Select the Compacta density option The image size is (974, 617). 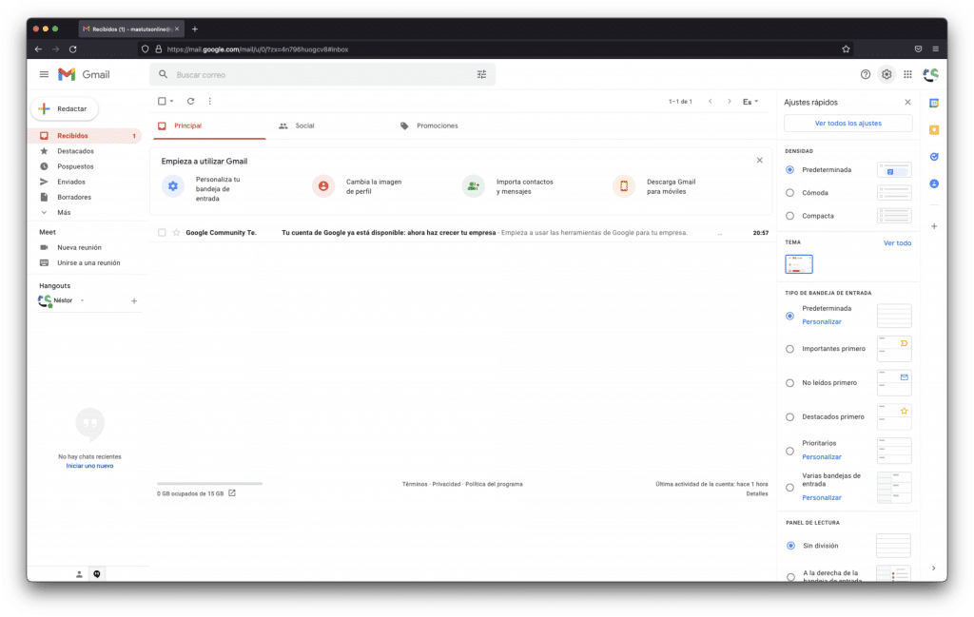(790, 216)
